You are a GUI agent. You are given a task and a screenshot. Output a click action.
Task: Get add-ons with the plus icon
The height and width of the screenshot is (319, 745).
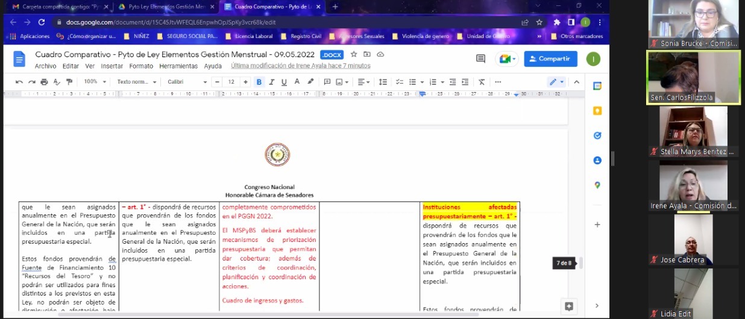point(597,225)
